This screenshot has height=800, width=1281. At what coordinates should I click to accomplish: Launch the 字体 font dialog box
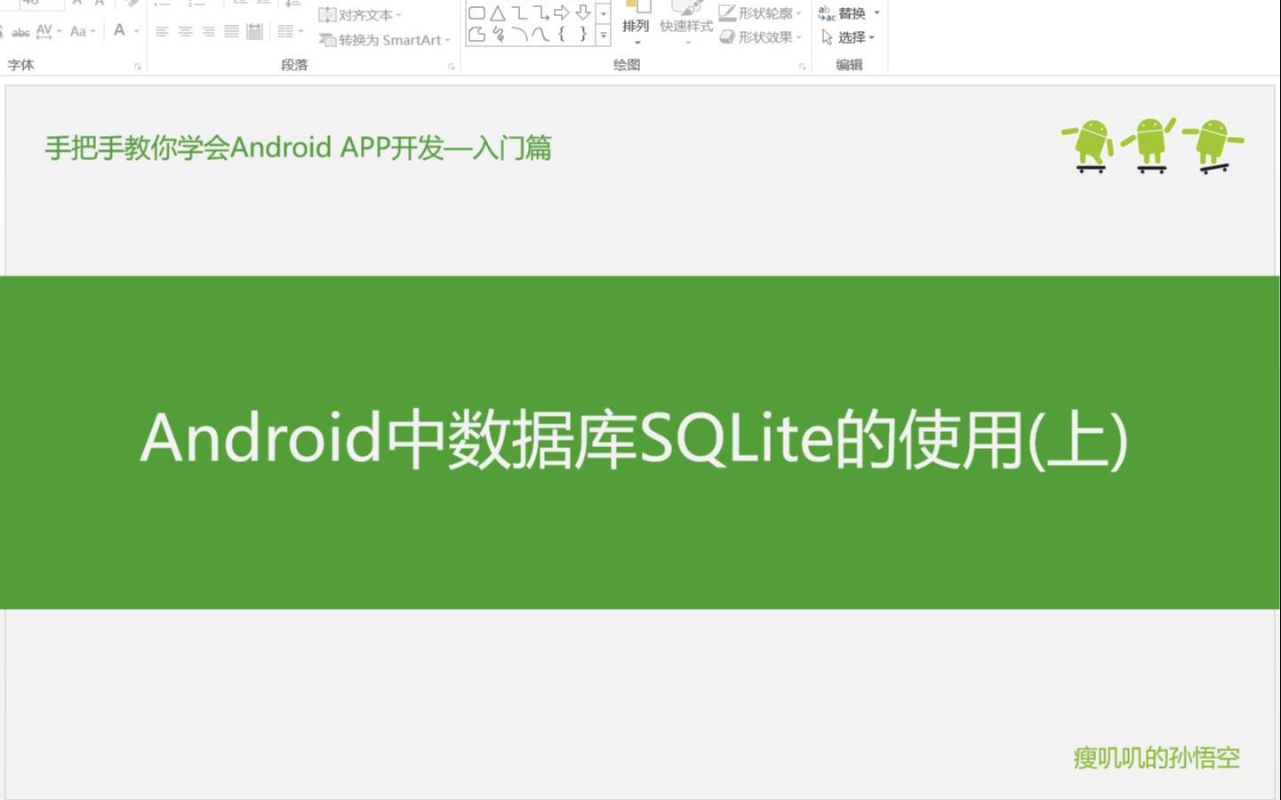point(138,67)
